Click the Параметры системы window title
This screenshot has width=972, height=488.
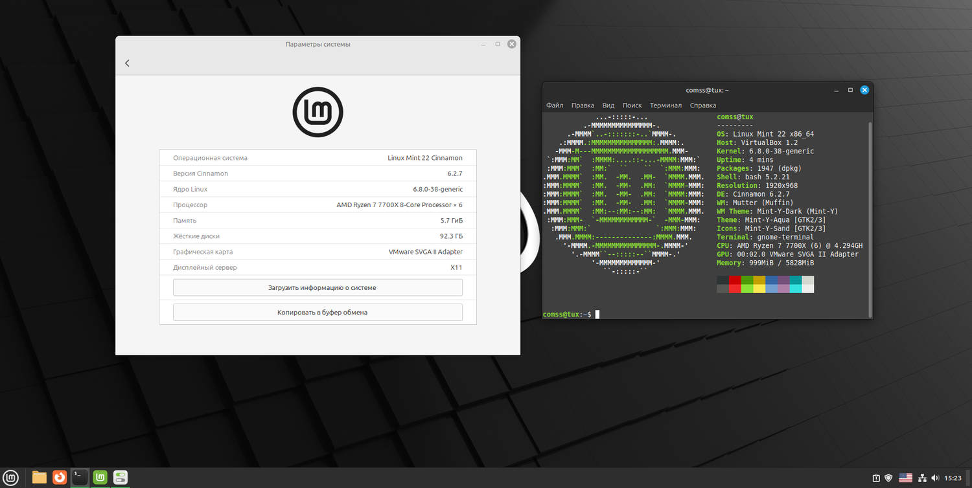318,44
